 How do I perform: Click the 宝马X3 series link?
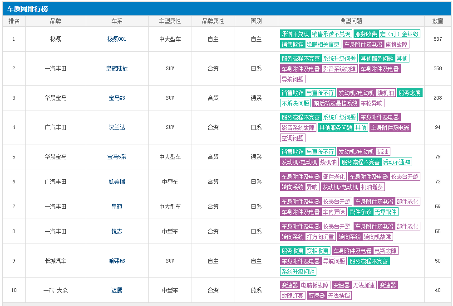coord(117,98)
